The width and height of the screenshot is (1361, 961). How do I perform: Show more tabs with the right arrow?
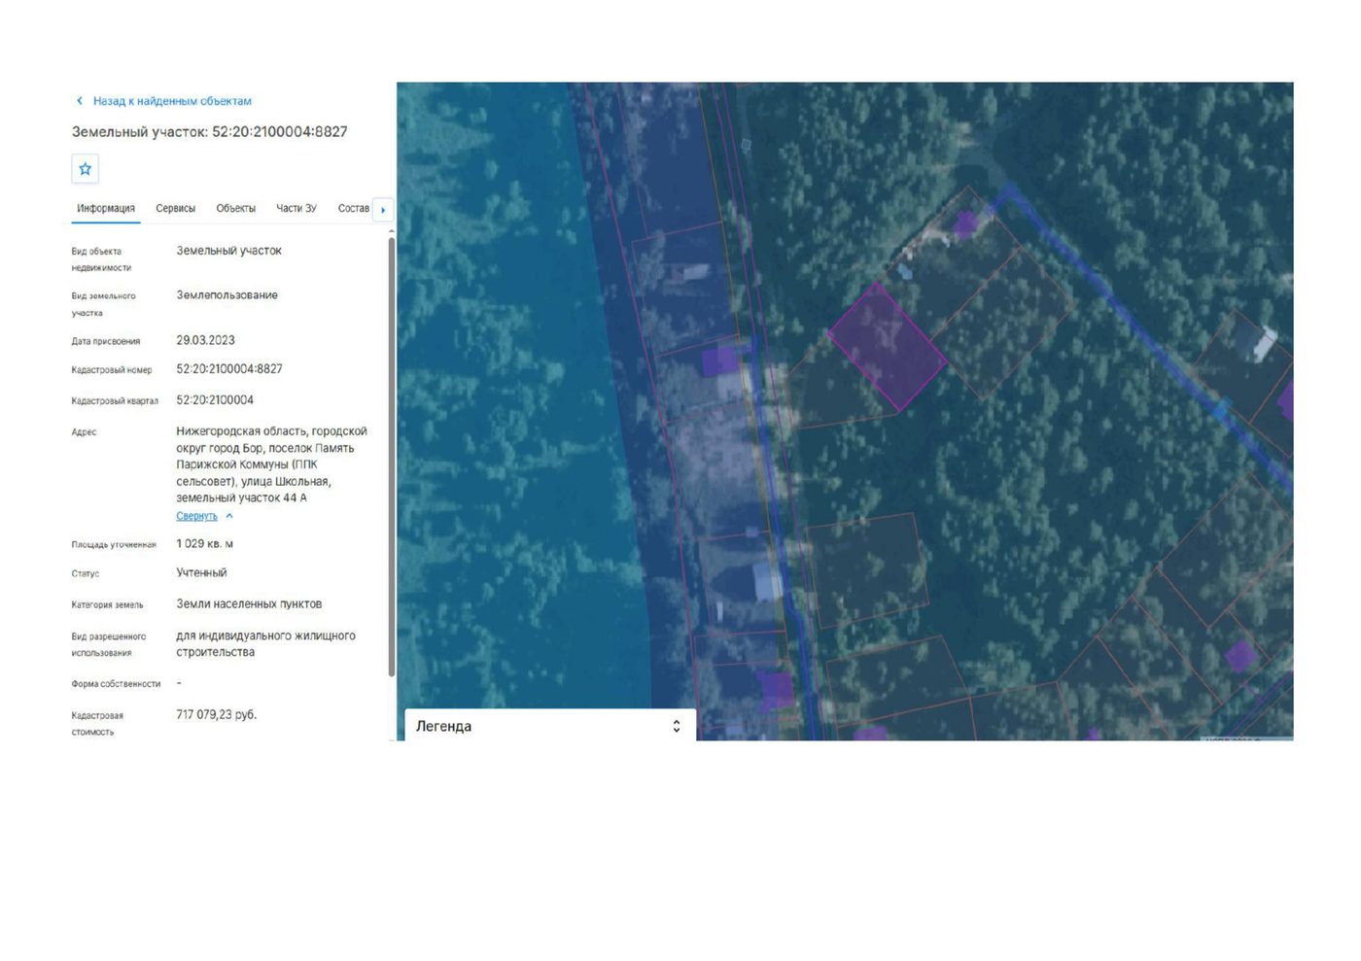[383, 210]
